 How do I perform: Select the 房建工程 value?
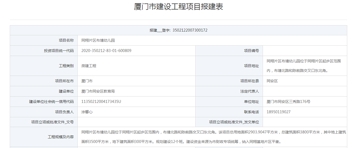point(89,66)
